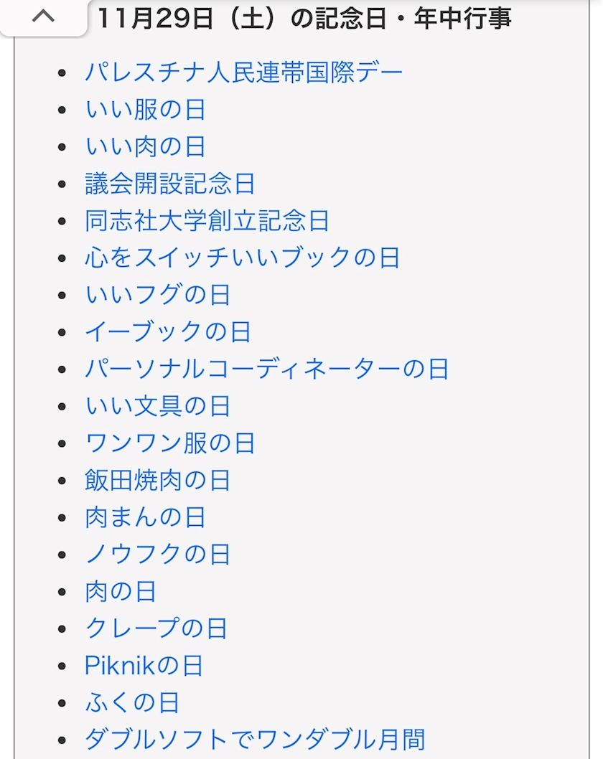Open パレスチナ人民連帯国際デー link

(x=244, y=72)
